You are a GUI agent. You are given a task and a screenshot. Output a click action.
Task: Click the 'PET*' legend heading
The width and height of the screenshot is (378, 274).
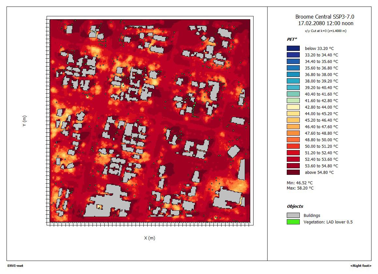292,39
